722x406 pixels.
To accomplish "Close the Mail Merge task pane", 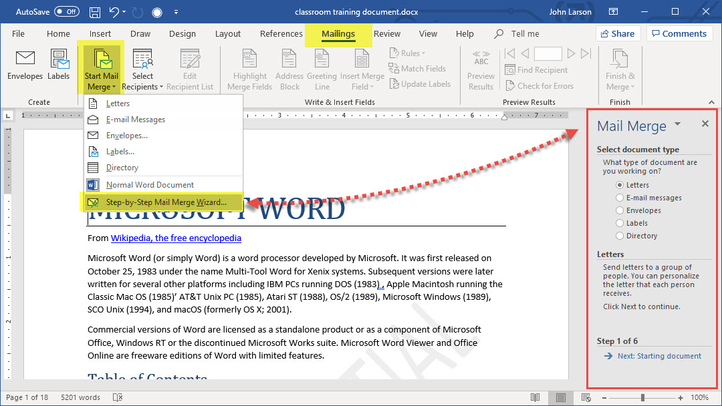I will coord(705,124).
